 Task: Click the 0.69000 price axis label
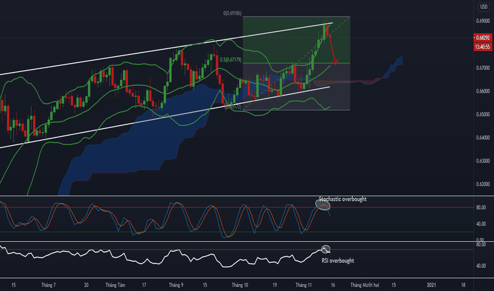(483, 21)
